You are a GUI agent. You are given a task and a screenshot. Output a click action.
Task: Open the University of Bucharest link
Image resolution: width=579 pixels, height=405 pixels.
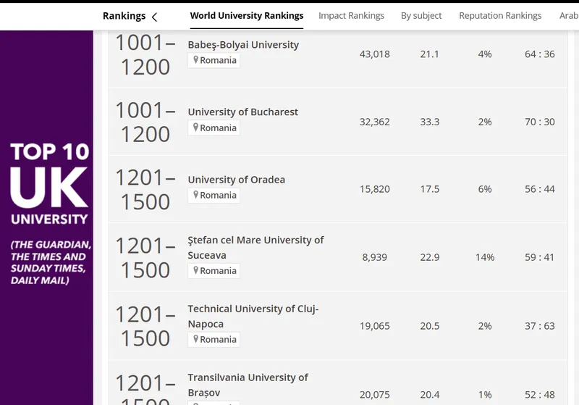[x=242, y=112]
